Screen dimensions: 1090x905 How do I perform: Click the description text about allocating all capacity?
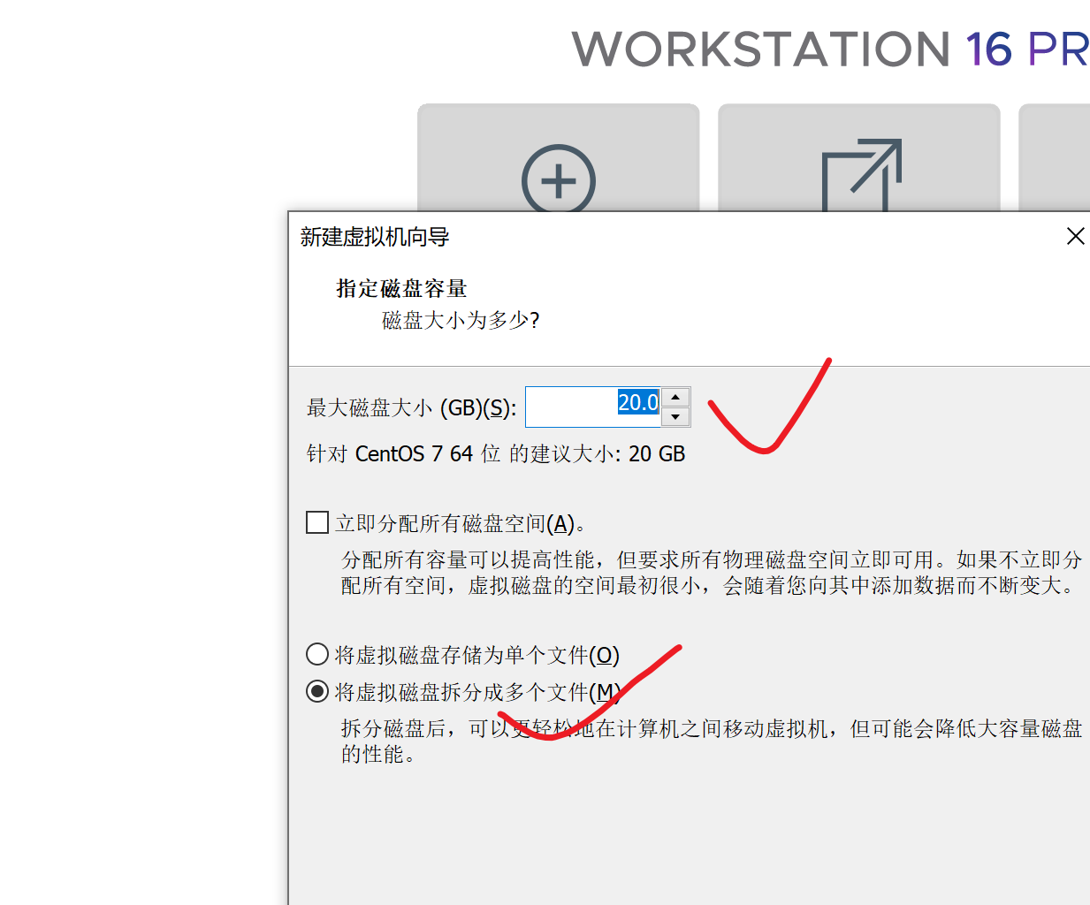[x=712, y=573]
